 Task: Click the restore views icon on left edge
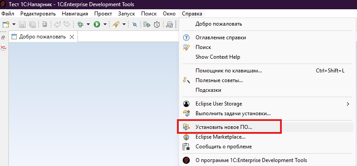(3, 38)
